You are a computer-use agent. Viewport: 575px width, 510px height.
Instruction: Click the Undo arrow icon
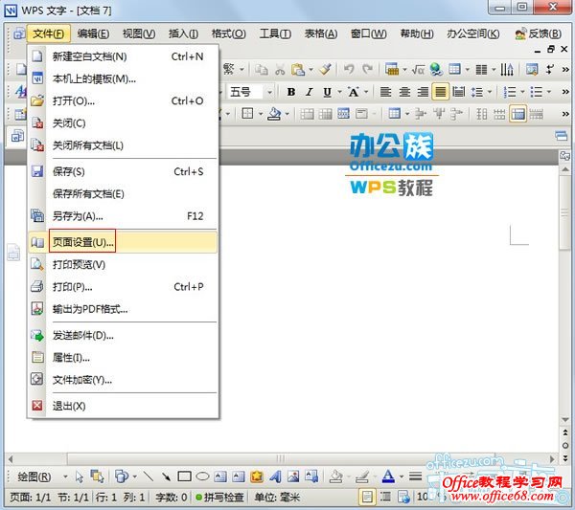pyautogui.click(x=349, y=69)
